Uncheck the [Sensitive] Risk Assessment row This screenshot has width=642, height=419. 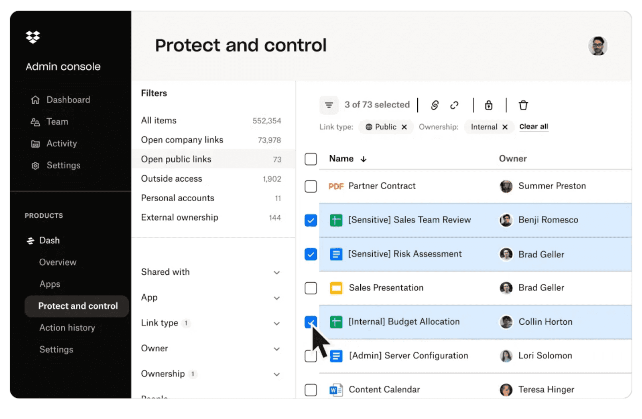pyautogui.click(x=311, y=254)
